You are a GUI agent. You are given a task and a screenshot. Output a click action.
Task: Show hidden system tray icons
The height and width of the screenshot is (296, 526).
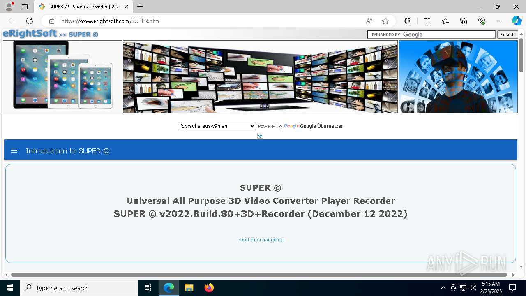[x=443, y=288]
